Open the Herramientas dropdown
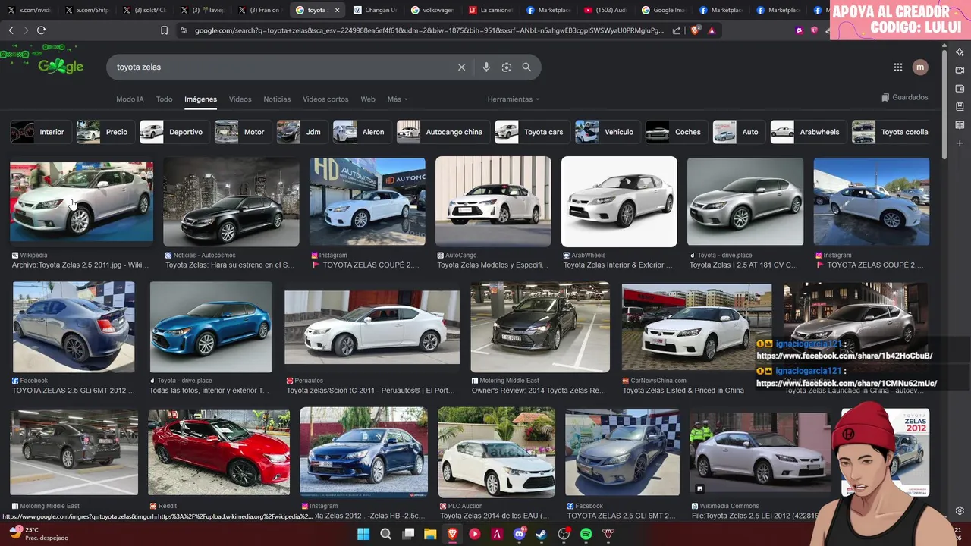 pyautogui.click(x=514, y=99)
